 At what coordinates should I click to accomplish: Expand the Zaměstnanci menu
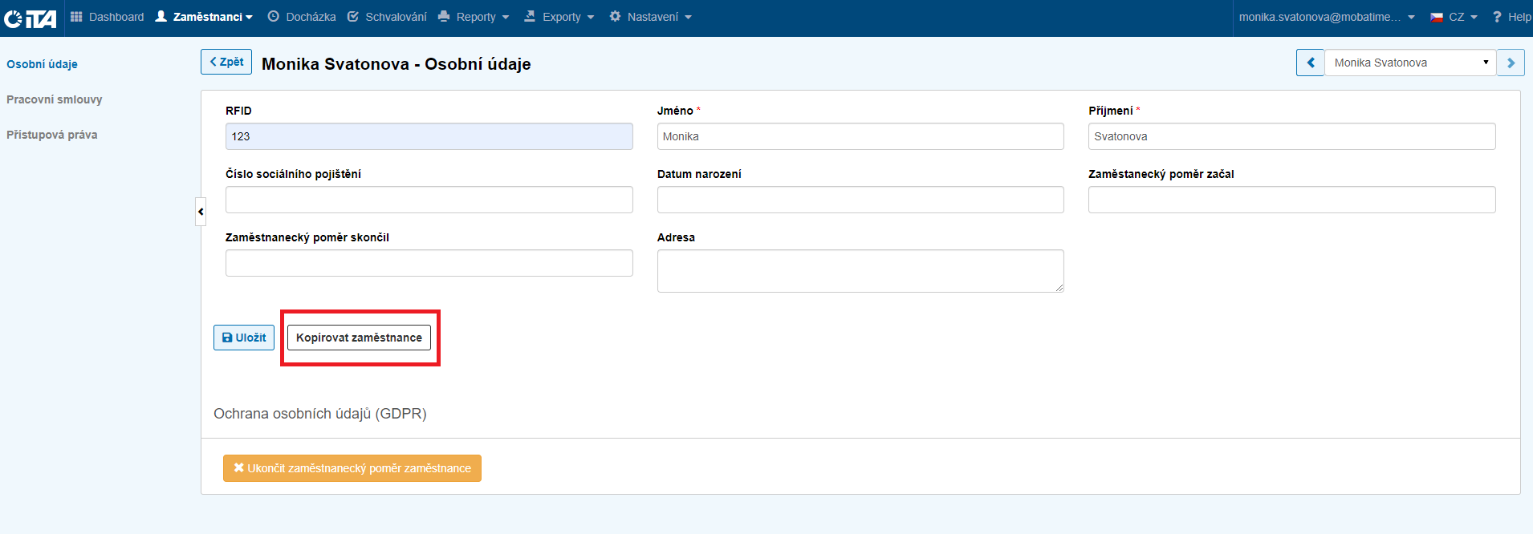pyautogui.click(x=205, y=17)
